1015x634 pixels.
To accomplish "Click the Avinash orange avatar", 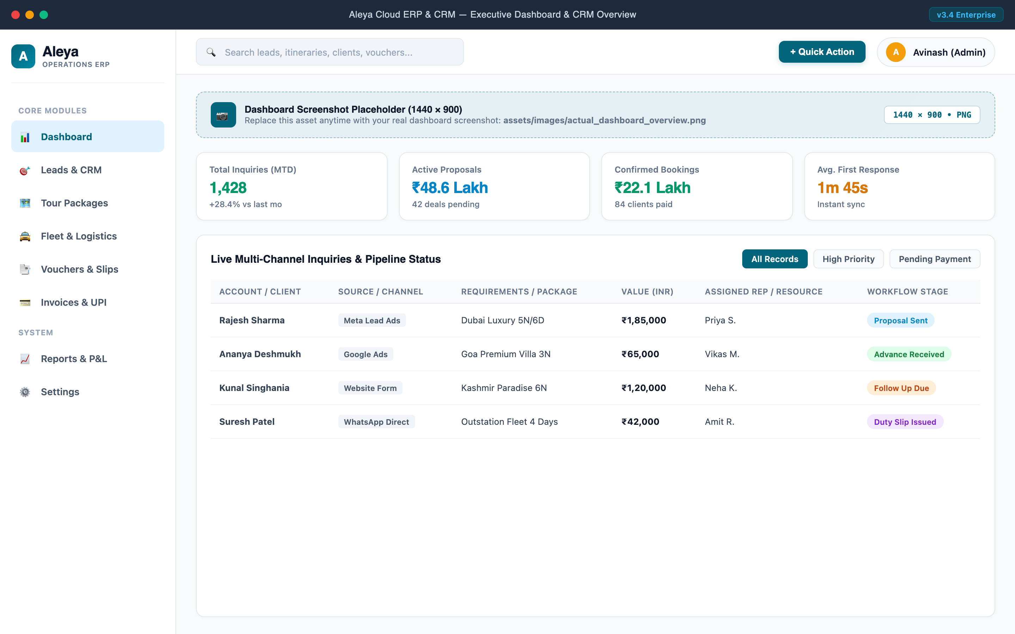I will pyautogui.click(x=896, y=52).
